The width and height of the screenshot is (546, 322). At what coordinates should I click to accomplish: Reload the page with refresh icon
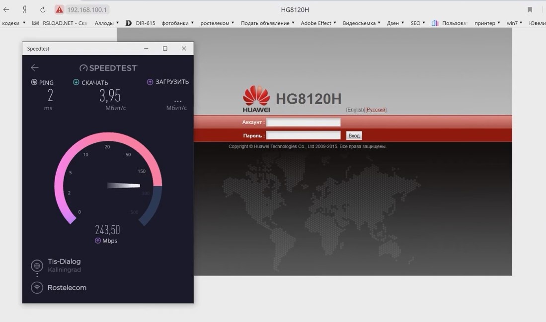point(43,10)
